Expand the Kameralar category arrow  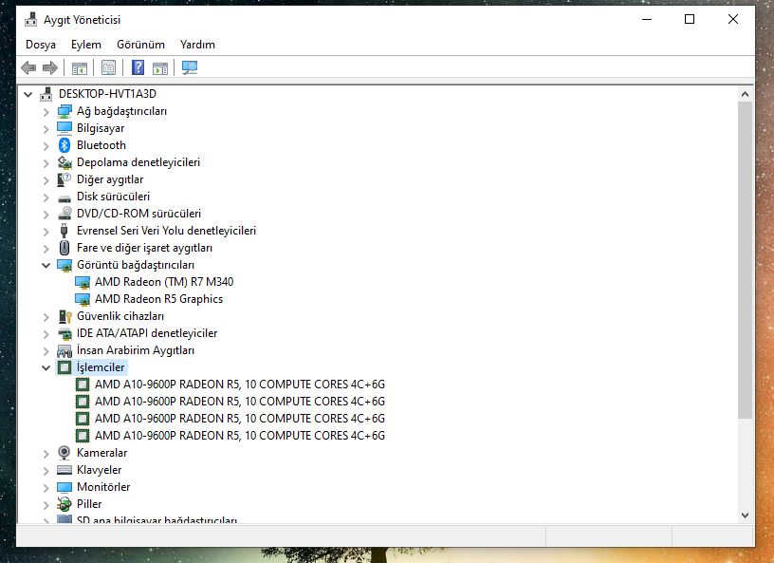pos(46,453)
